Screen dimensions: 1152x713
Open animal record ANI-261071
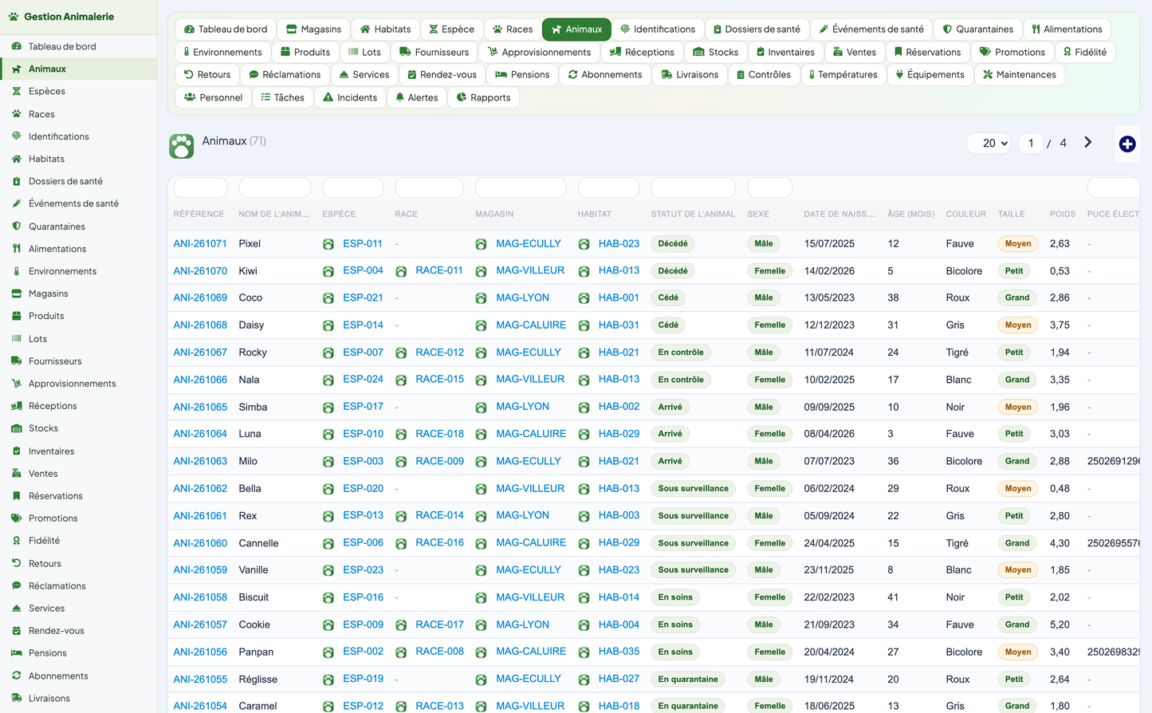[x=200, y=243]
